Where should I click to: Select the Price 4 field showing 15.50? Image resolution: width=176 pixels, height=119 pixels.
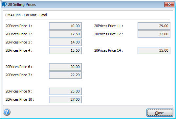[65, 50]
